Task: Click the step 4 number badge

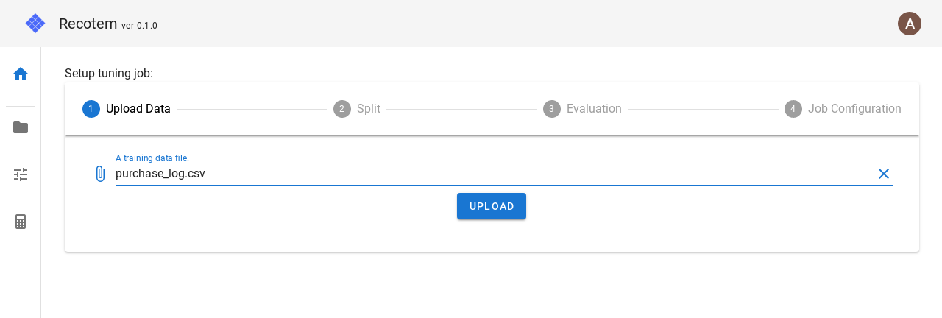Action: point(793,109)
